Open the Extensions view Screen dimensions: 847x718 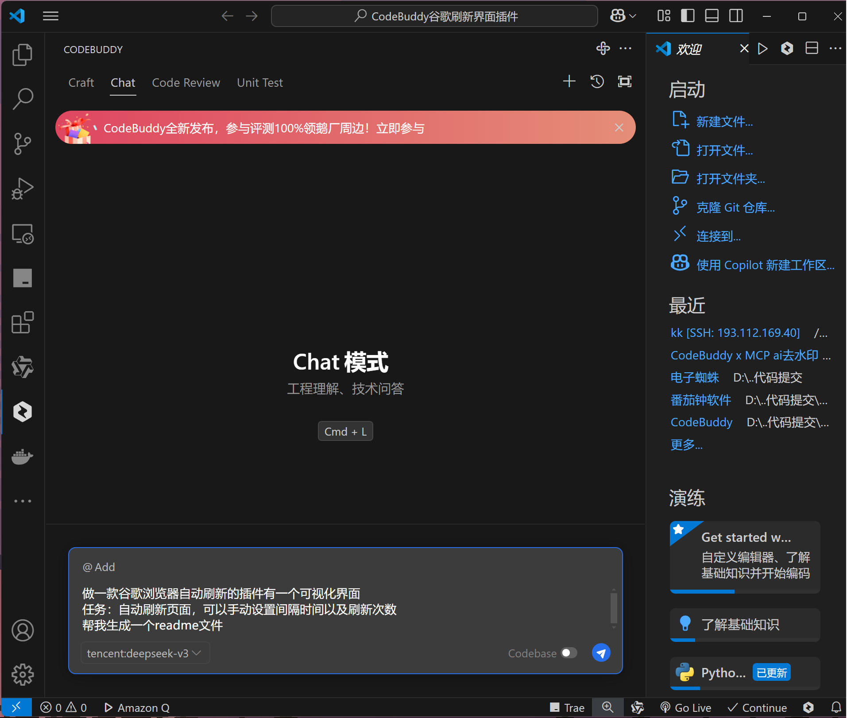click(22, 323)
